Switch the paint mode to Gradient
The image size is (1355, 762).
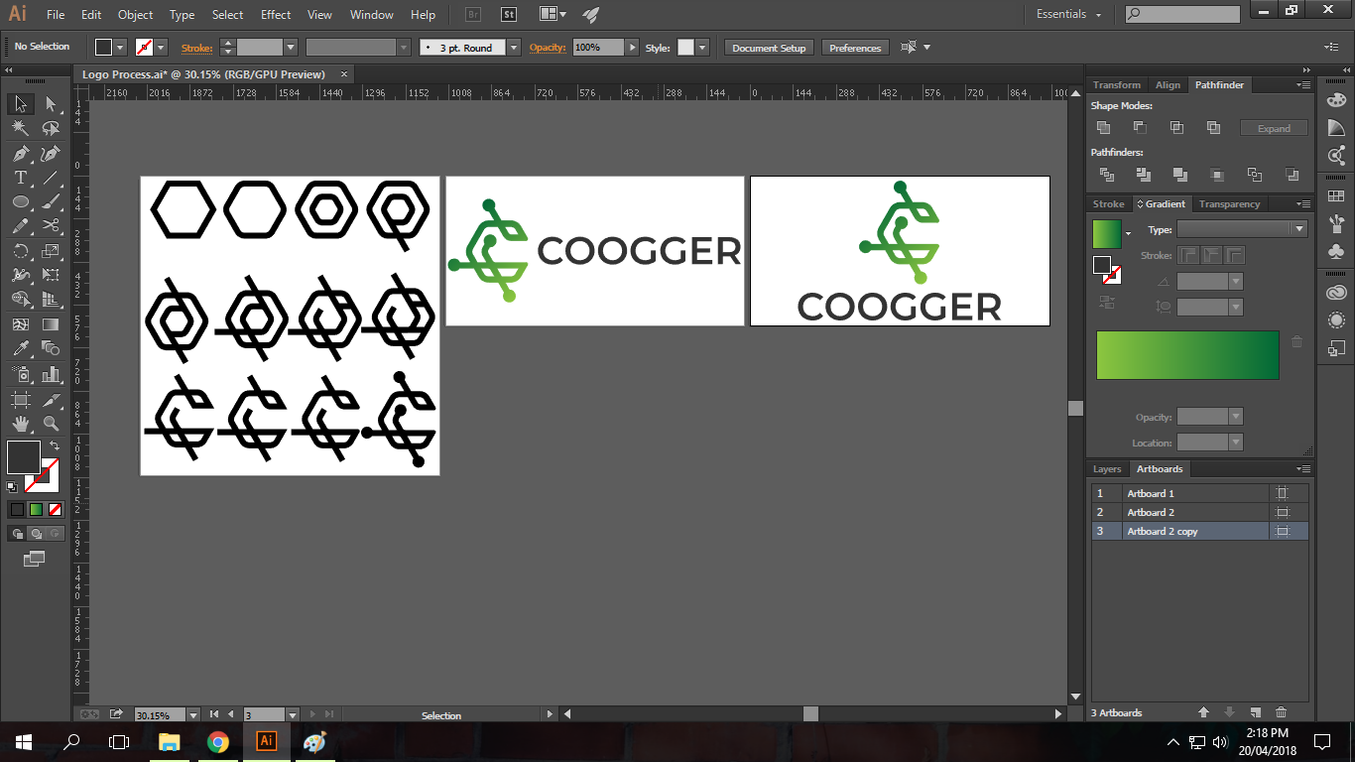36,509
